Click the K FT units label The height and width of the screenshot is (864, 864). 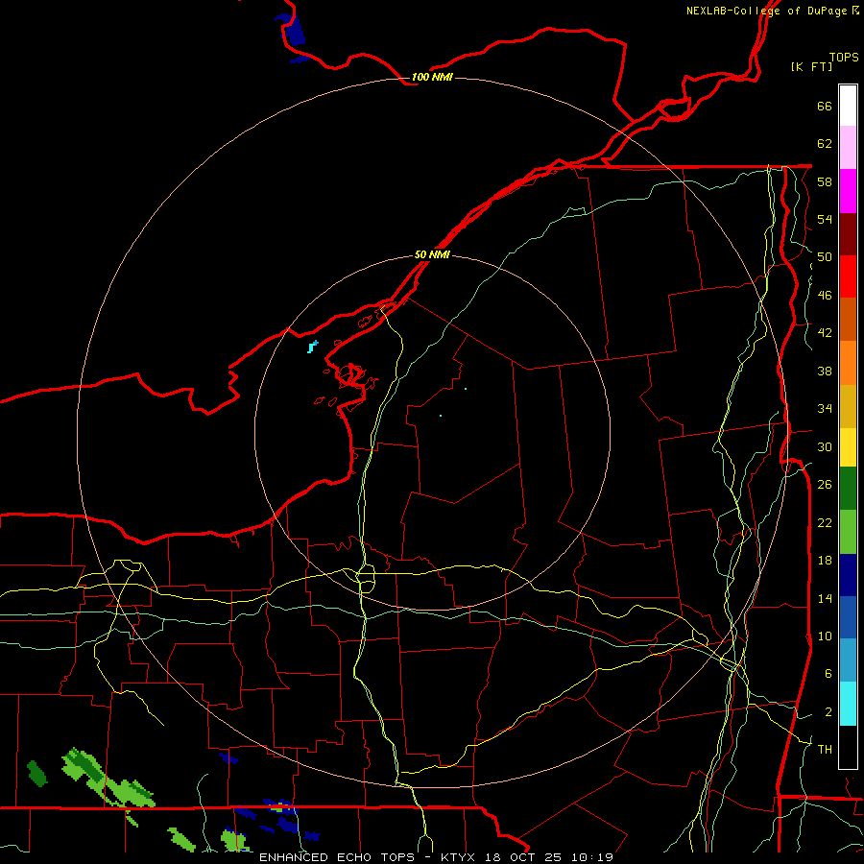(x=811, y=66)
